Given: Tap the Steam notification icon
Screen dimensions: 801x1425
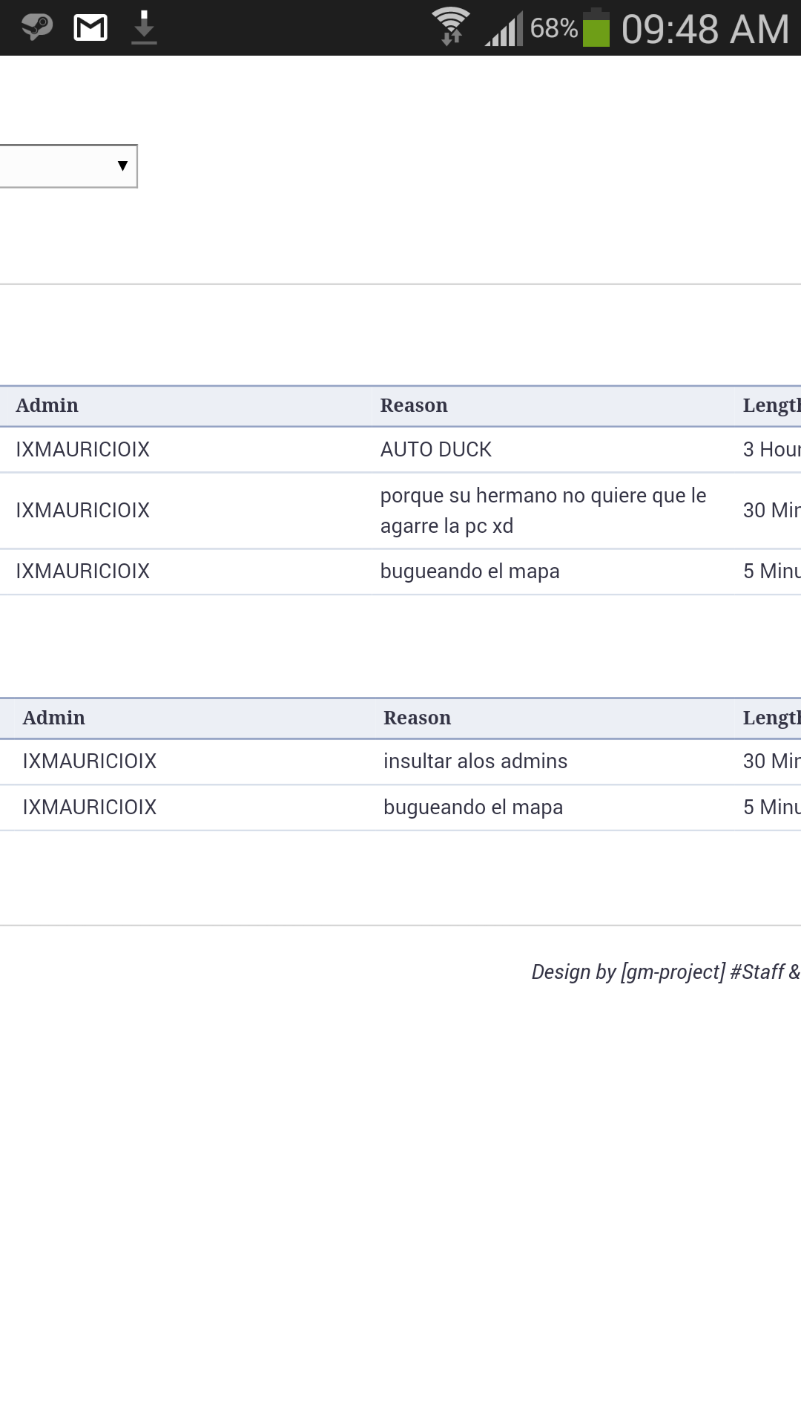Looking at the screenshot, I should click(x=36, y=28).
